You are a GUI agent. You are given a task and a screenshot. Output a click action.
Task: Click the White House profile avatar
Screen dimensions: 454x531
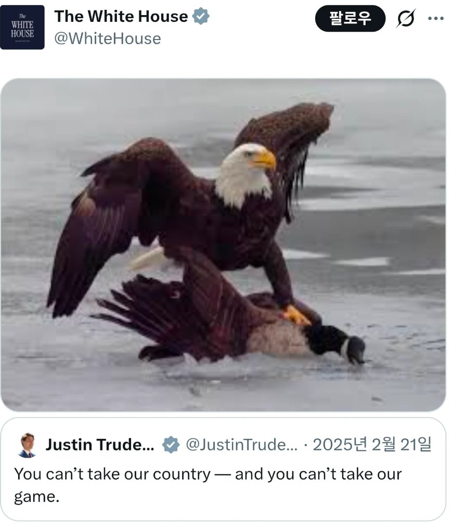tap(22, 27)
